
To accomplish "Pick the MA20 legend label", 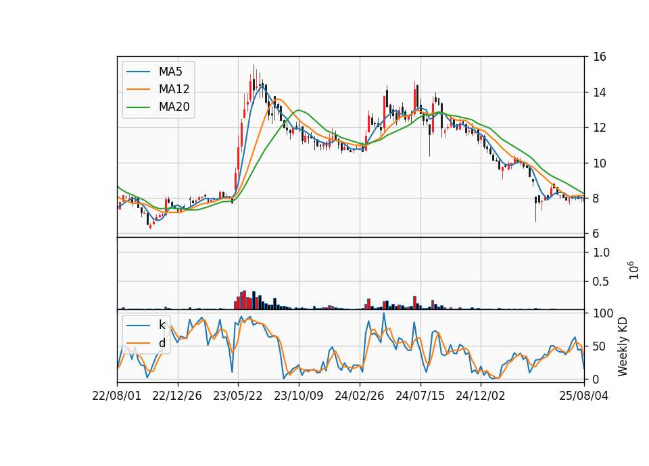I will [174, 107].
